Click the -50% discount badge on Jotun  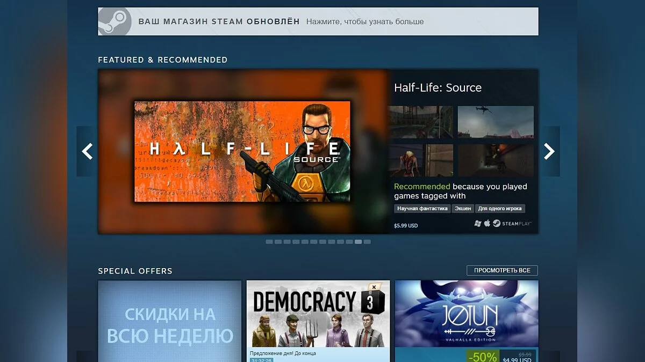pos(482,357)
